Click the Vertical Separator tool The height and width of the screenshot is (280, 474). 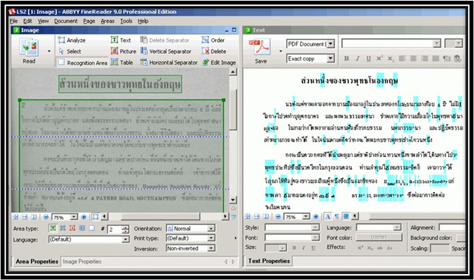(x=166, y=51)
